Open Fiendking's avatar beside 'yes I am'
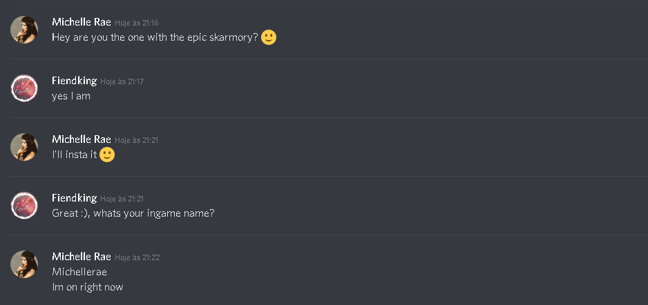Image resolution: width=648 pixels, height=305 pixels. click(x=24, y=88)
